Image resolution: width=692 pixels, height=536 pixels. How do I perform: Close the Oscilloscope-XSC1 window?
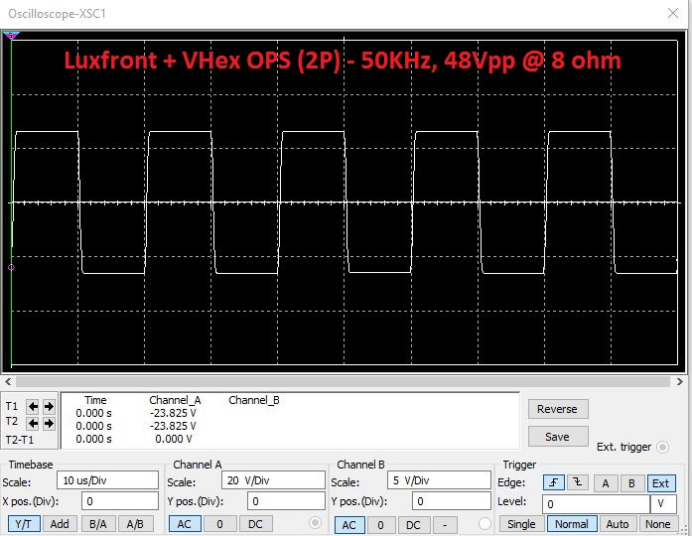point(673,13)
